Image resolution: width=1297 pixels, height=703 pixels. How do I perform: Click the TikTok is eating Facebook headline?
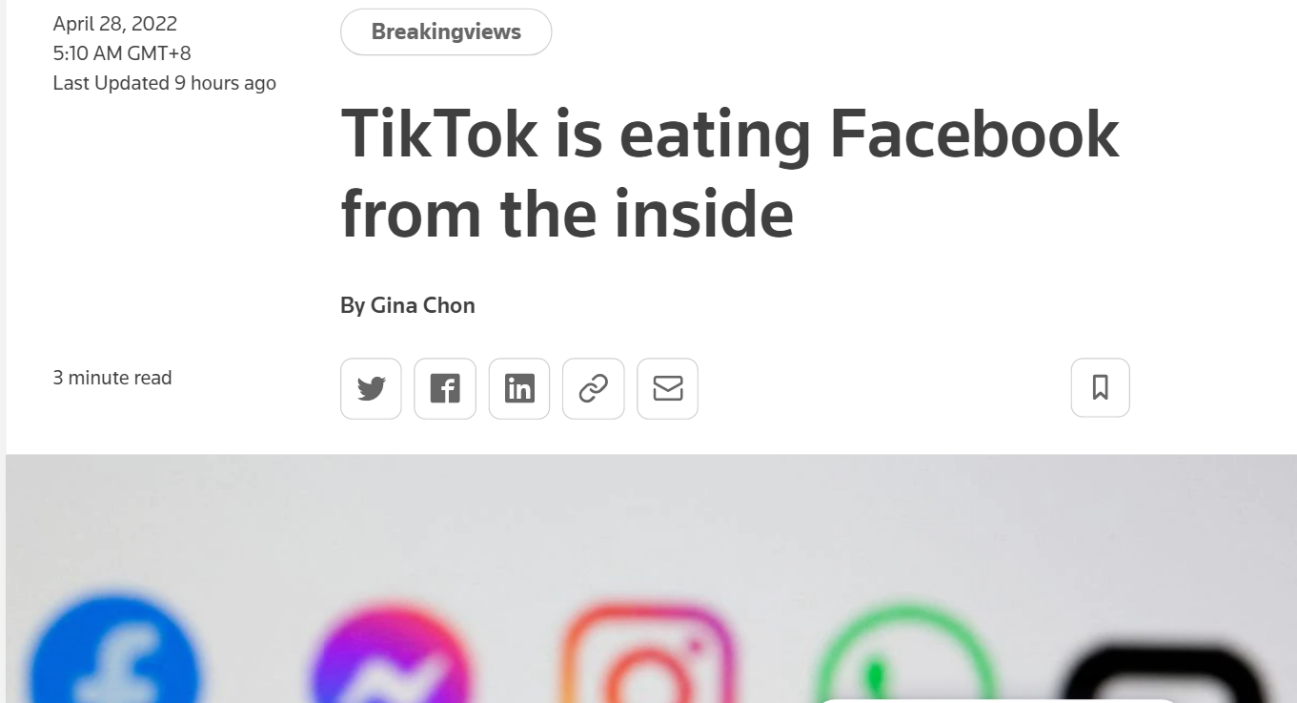click(729, 174)
